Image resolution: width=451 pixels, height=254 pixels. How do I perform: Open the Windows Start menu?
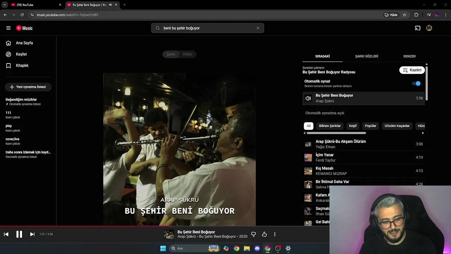pos(163,248)
